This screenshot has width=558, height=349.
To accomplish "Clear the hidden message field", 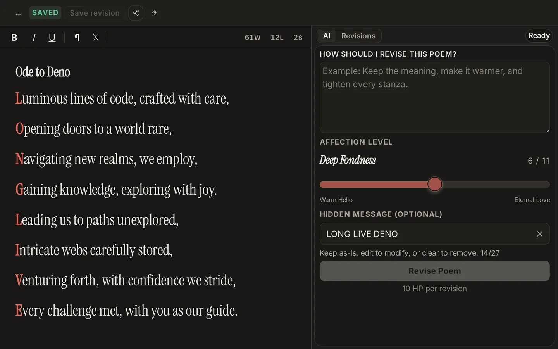I will tap(539, 234).
